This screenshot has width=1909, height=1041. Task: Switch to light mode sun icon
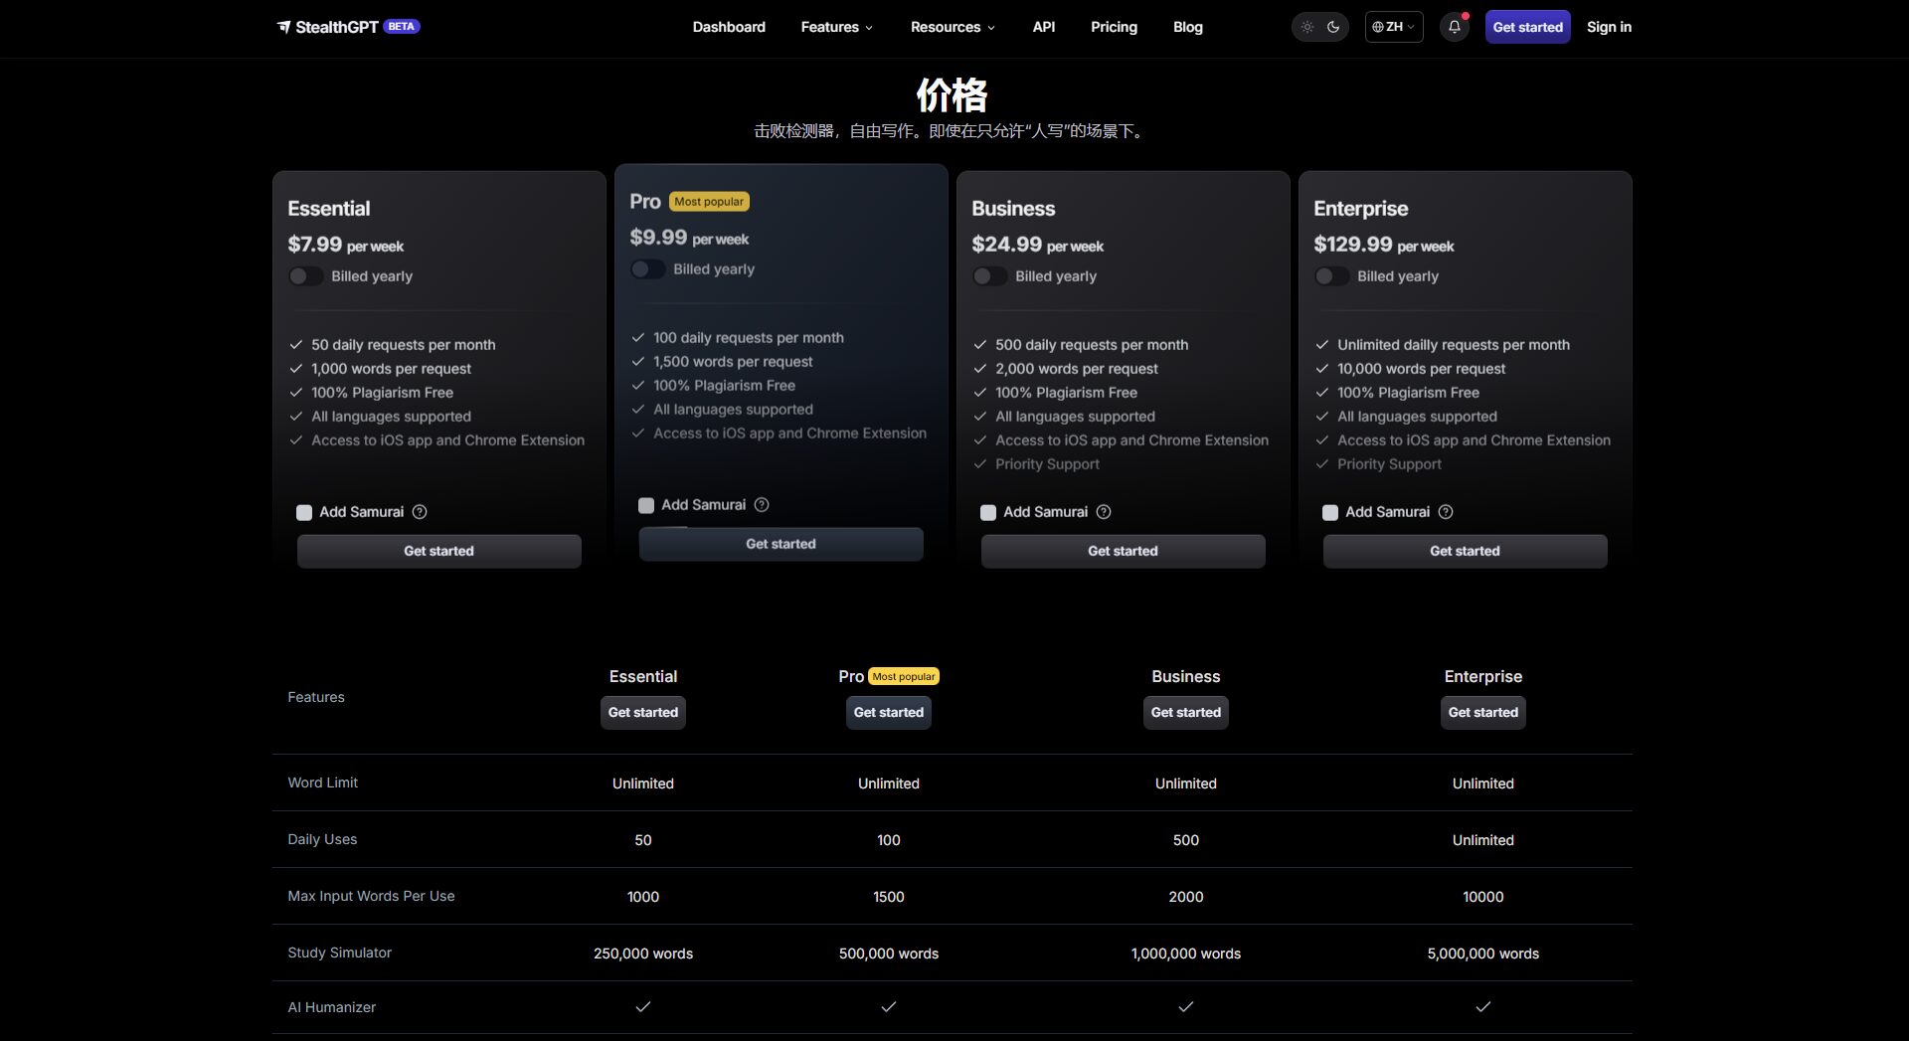click(1306, 27)
